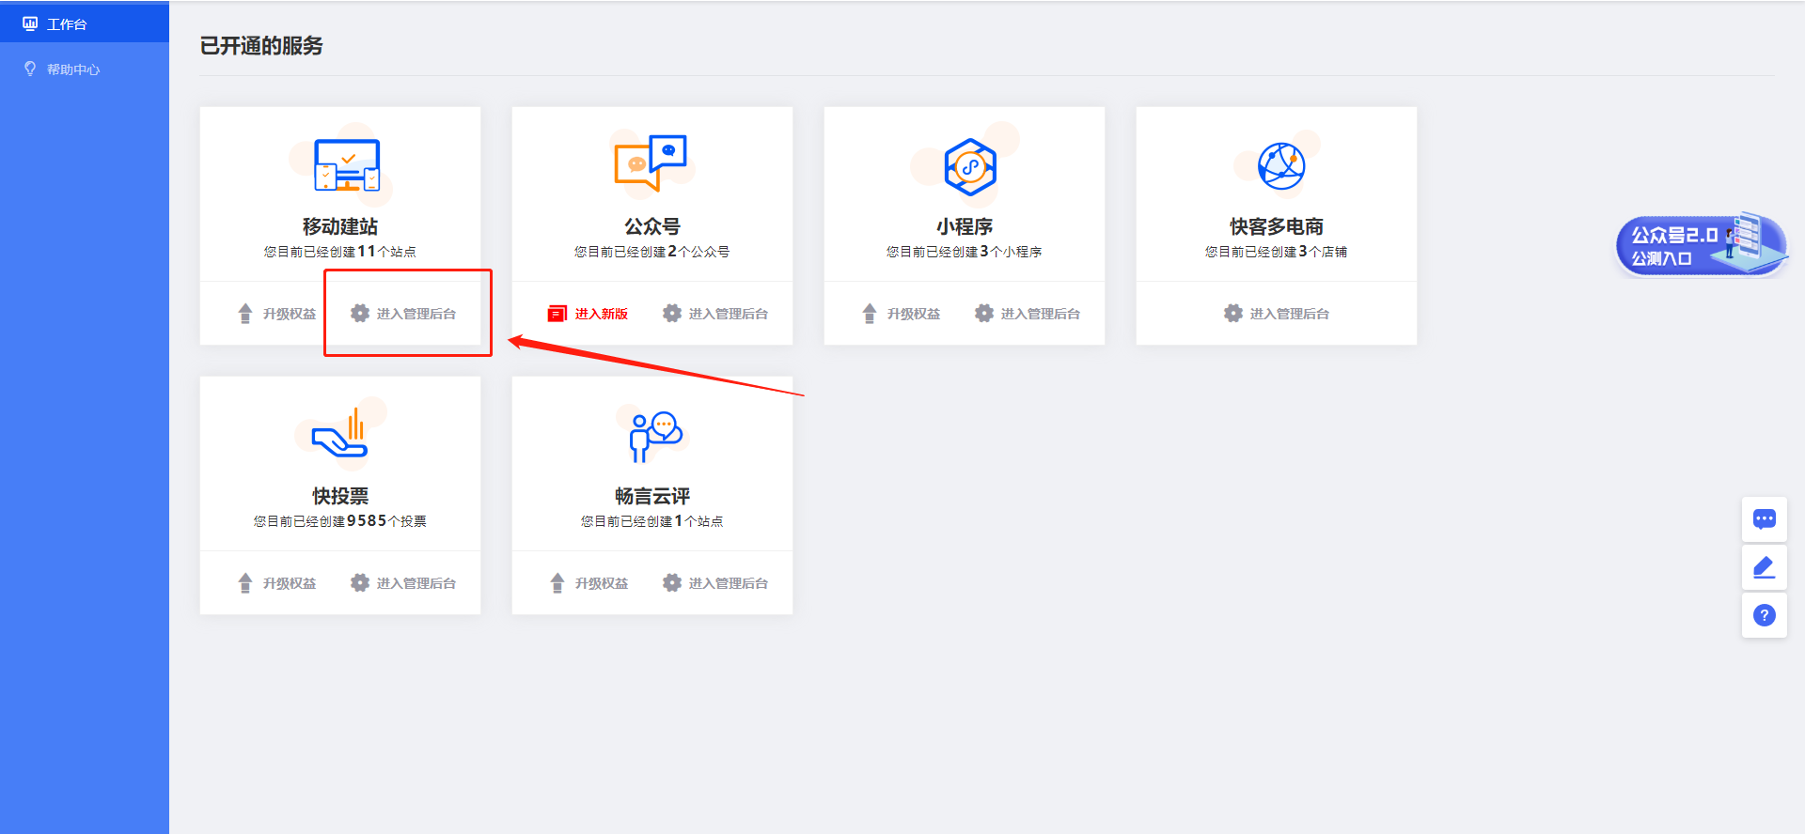This screenshot has height=834, width=1805.
Task: Enter 快投票 management backend
Action: pyautogui.click(x=404, y=583)
